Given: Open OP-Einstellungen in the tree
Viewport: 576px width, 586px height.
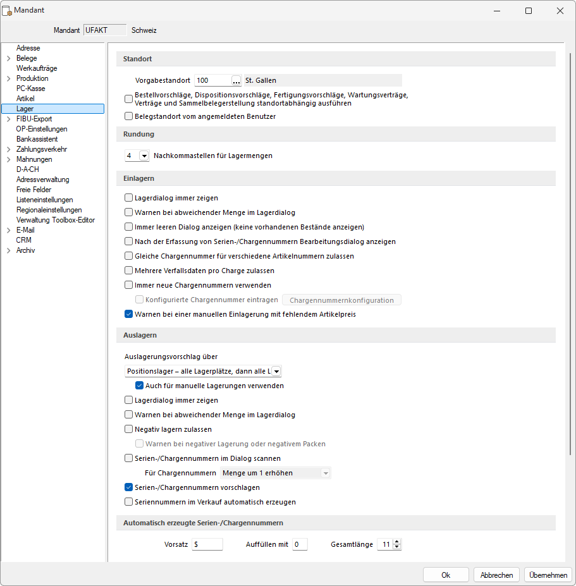Looking at the screenshot, I should pyautogui.click(x=42, y=129).
